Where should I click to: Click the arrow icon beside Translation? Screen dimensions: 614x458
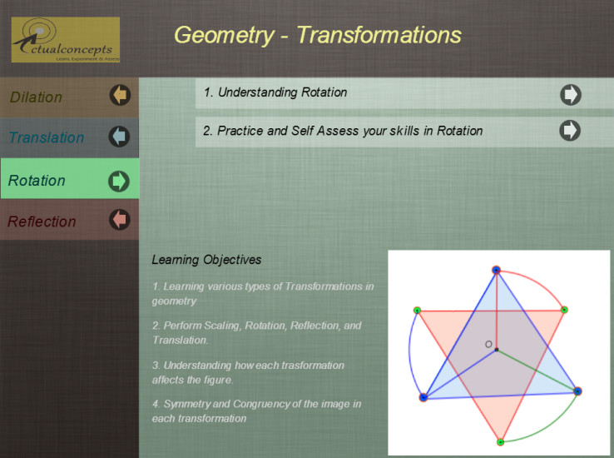[120, 136]
